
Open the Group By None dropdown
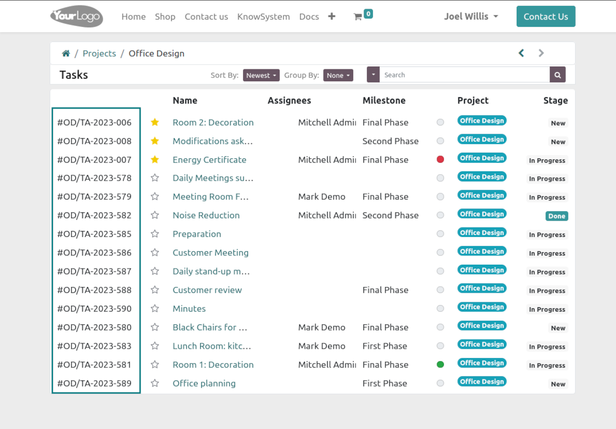click(x=338, y=75)
